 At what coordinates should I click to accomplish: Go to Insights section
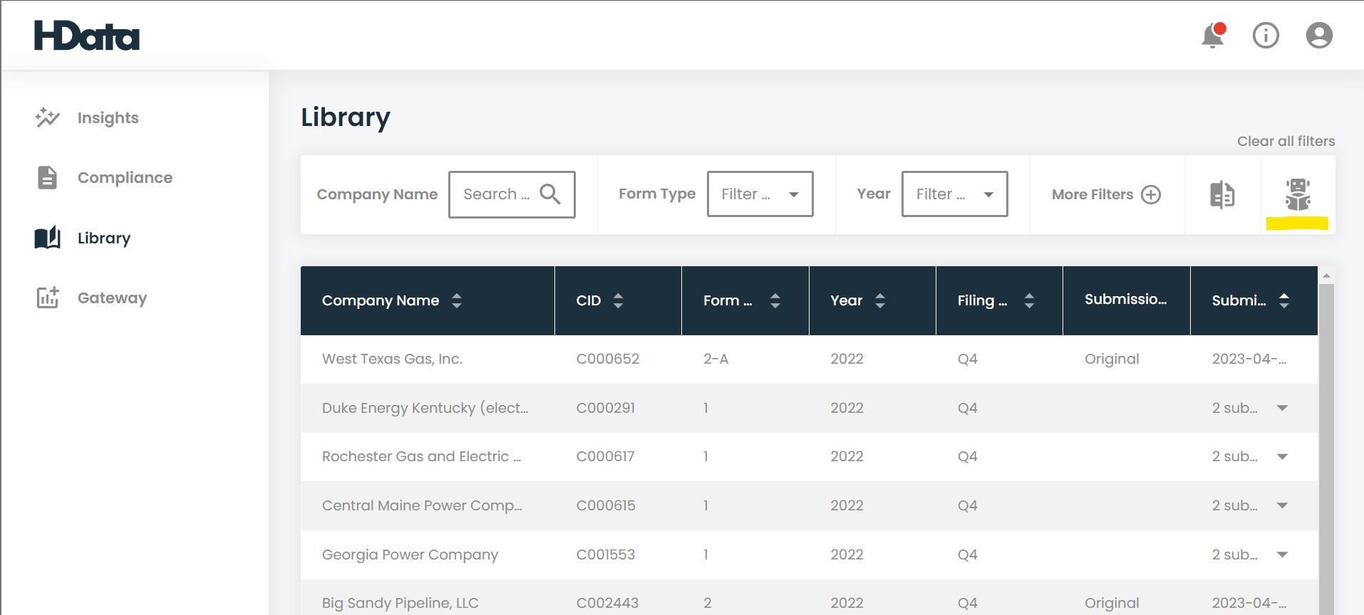(108, 117)
